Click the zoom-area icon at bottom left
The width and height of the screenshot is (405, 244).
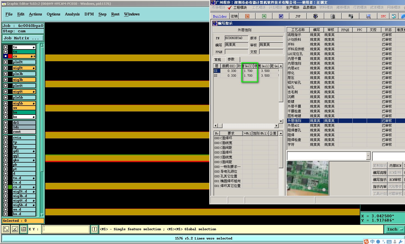6,229
